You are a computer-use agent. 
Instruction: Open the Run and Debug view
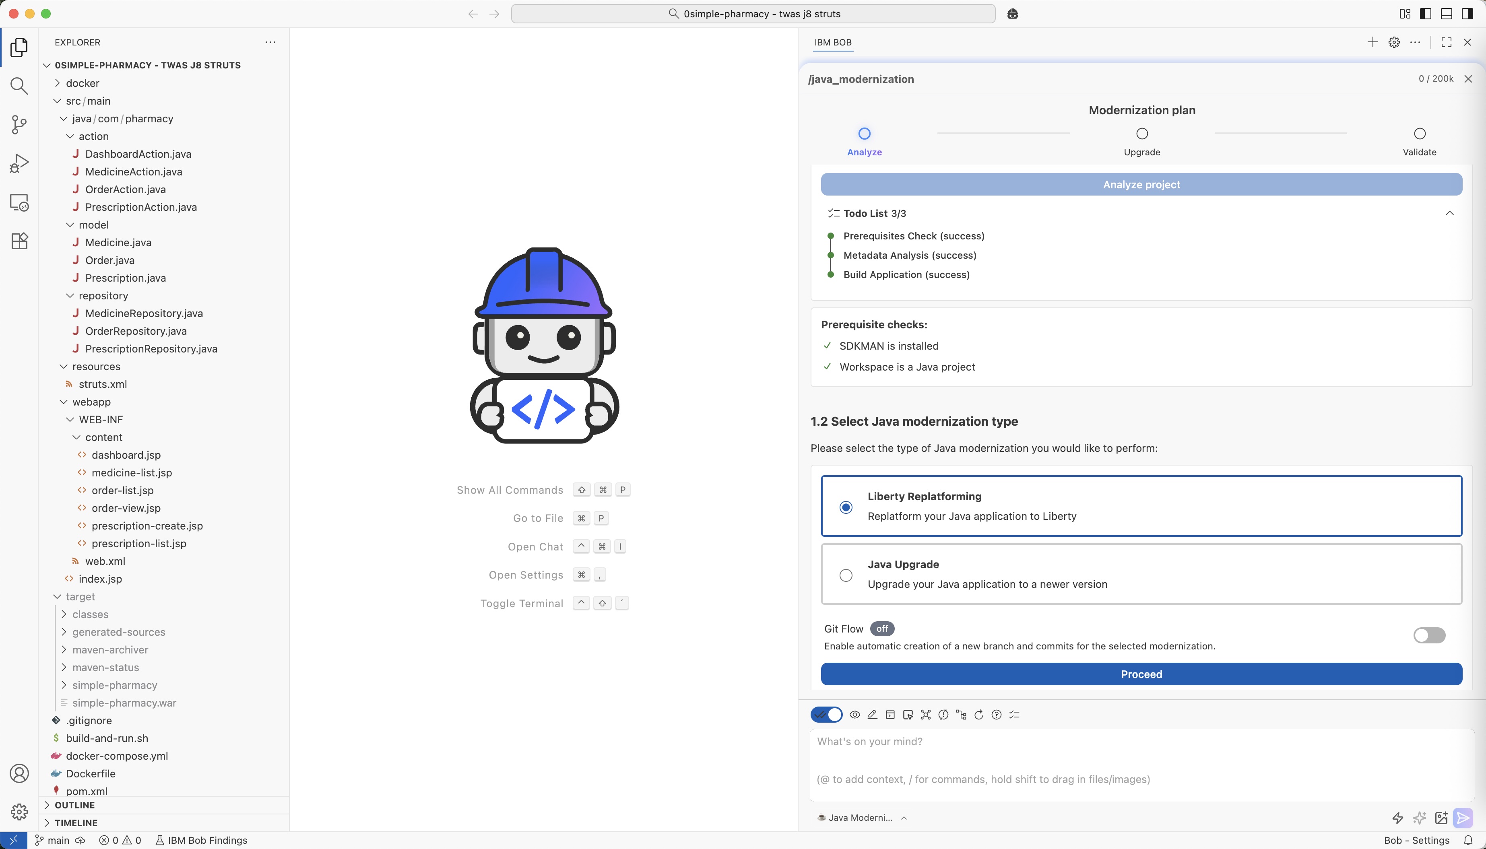tap(19, 163)
